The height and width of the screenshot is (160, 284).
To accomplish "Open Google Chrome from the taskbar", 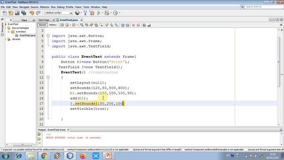I will 44,156.
